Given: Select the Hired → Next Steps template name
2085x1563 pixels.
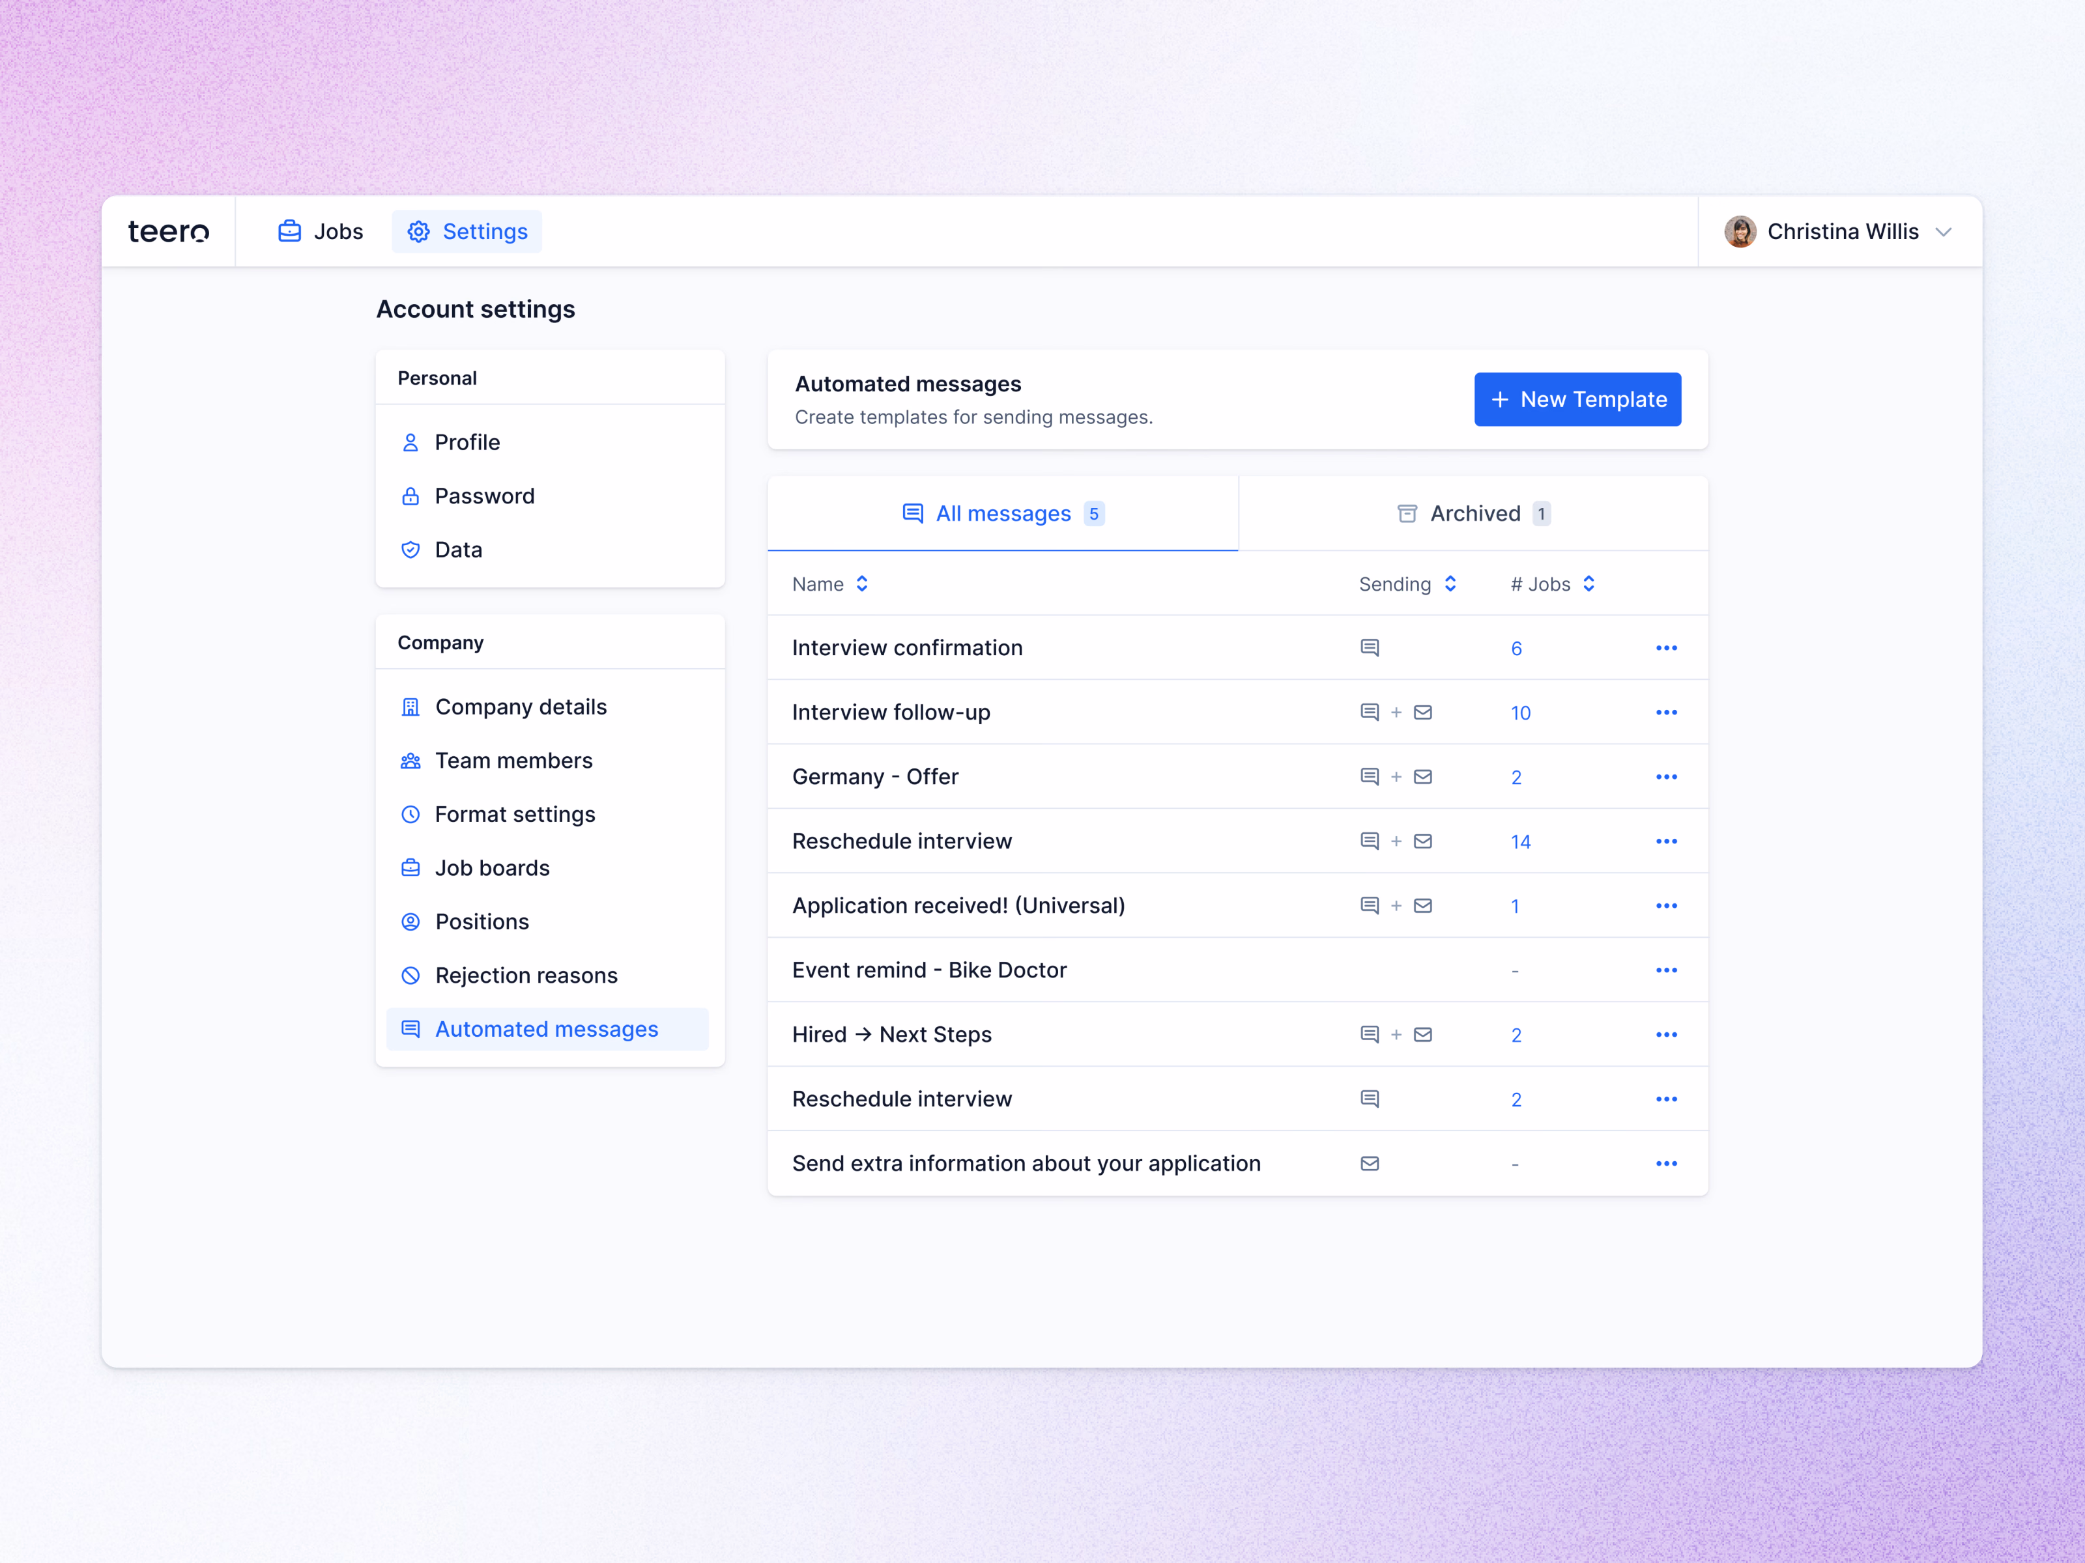Looking at the screenshot, I should [892, 1035].
